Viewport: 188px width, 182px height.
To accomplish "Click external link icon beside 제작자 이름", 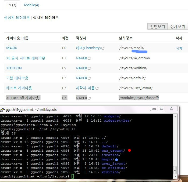I will pyautogui.click(x=97, y=88).
